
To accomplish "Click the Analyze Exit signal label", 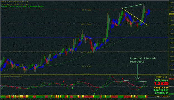I will coord(161,87).
